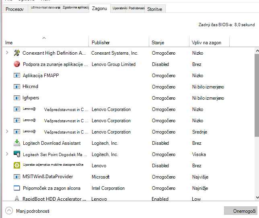Click the vertical scrollbar thumb

click(257, 95)
